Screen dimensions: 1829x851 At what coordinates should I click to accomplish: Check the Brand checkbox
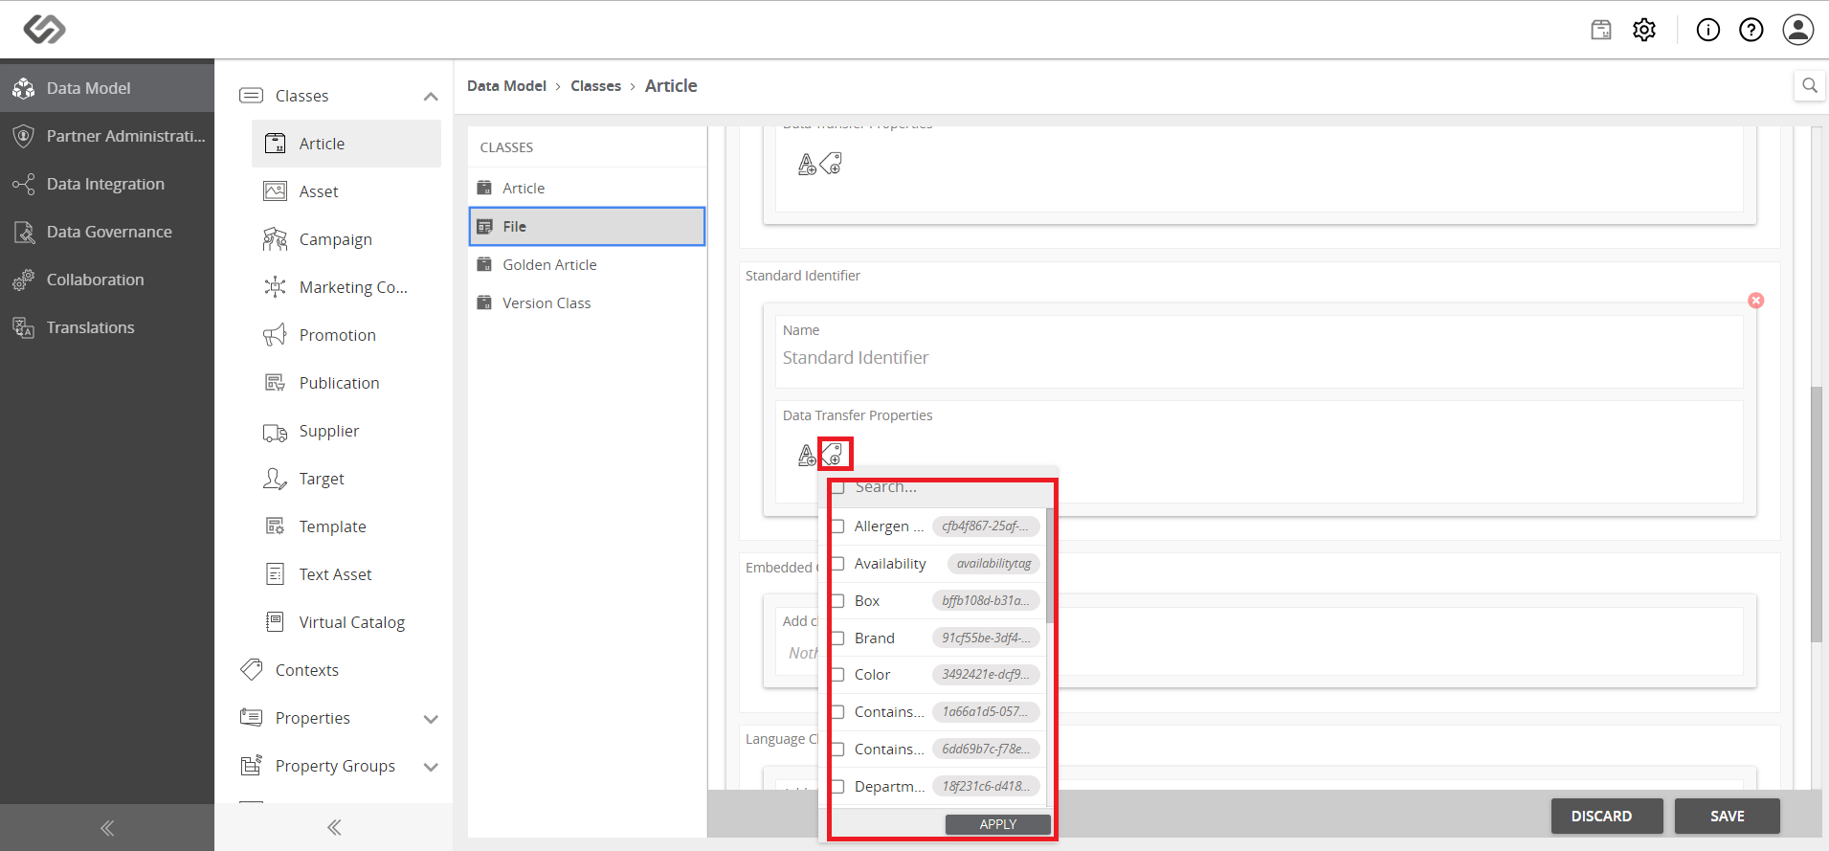pyautogui.click(x=838, y=638)
